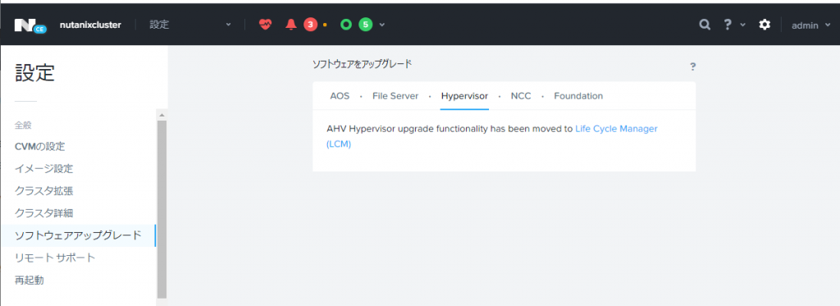Click the 全般 section label
This screenshot has width=840, height=306.
(x=23, y=126)
